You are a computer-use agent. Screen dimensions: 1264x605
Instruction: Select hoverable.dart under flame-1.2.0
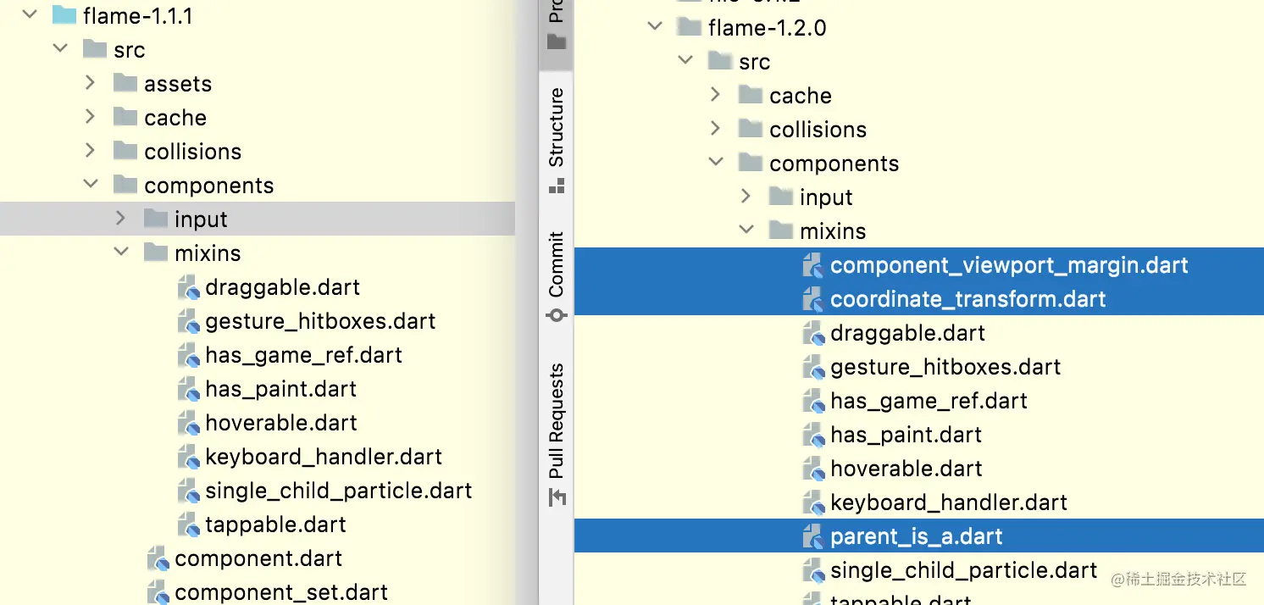coord(906,469)
